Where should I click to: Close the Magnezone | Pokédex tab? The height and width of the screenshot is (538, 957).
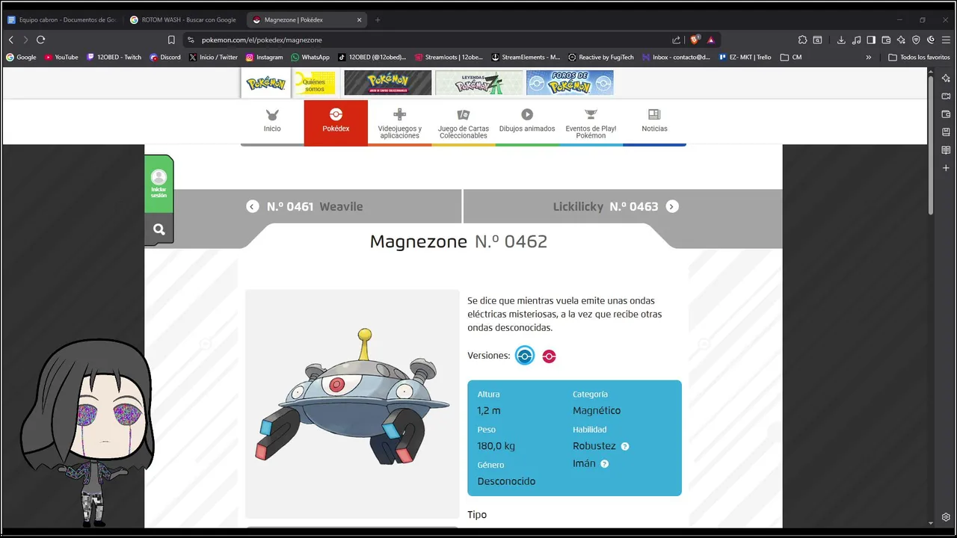[x=360, y=19]
